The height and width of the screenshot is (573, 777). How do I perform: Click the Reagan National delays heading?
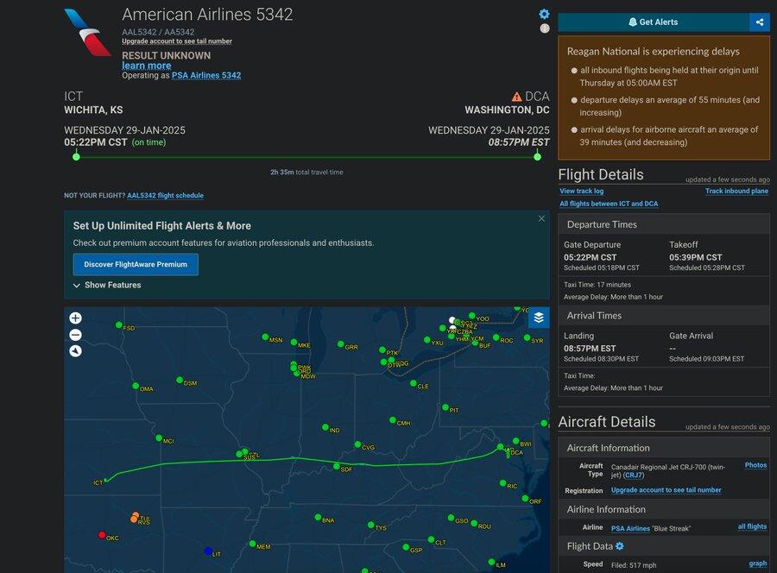tap(654, 52)
